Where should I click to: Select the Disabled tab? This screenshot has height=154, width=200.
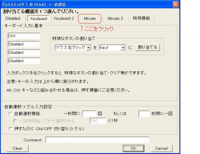click(13, 18)
